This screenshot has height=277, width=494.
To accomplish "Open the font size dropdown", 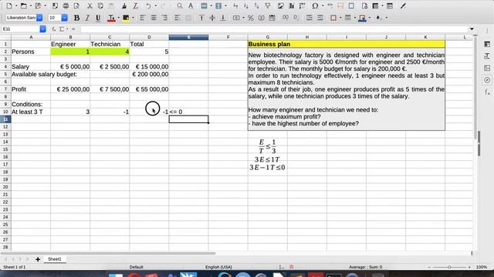I will 64,18.
